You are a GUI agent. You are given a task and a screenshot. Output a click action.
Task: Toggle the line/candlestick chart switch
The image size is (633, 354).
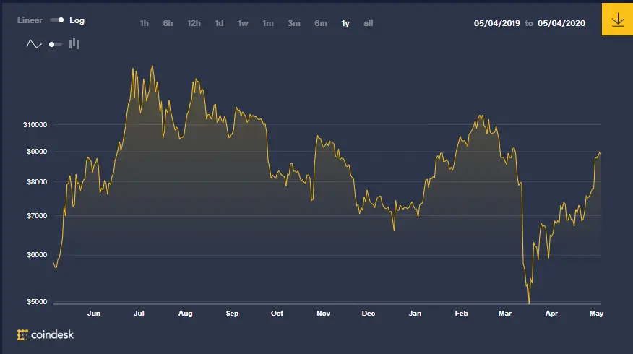(56, 44)
